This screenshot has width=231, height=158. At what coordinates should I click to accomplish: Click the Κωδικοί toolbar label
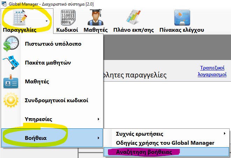coord(67,30)
